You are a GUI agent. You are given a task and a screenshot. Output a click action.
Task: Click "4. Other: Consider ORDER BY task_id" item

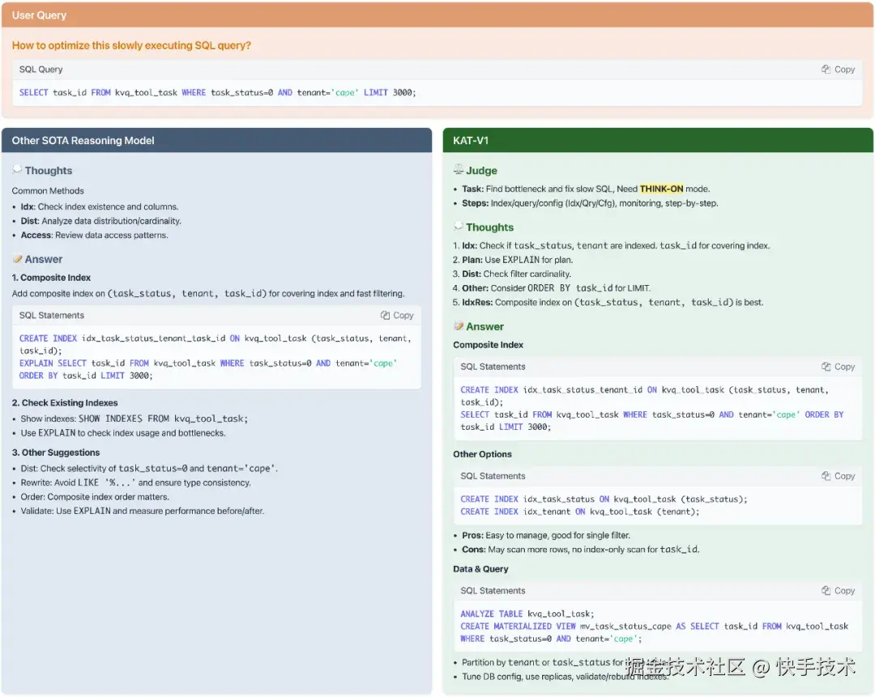[552, 288]
